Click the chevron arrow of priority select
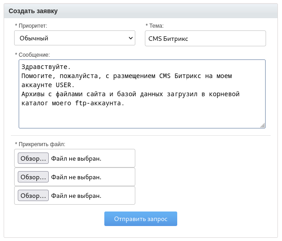This screenshot has width=282, height=241. [131, 39]
